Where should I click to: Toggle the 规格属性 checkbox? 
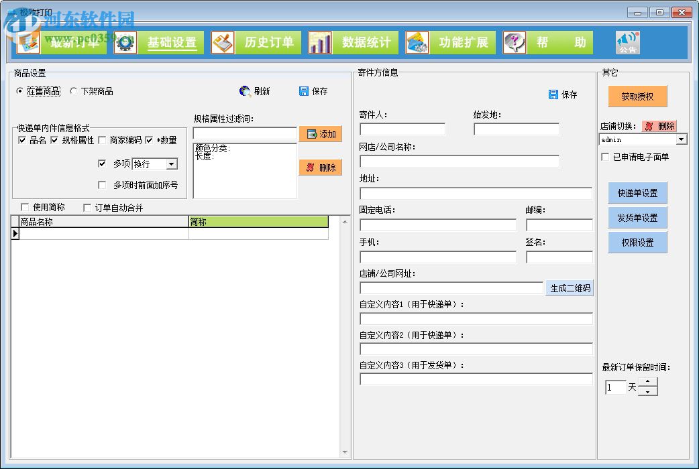coord(54,140)
